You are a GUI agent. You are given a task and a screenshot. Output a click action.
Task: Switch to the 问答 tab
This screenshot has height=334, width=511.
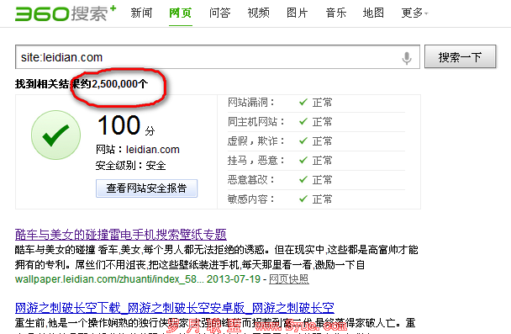point(219,13)
